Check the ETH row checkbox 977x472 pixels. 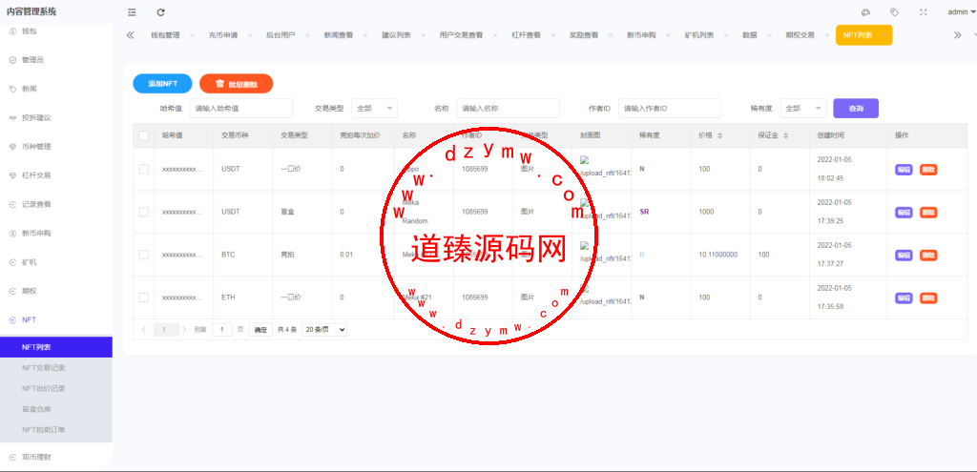[x=144, y=298]
